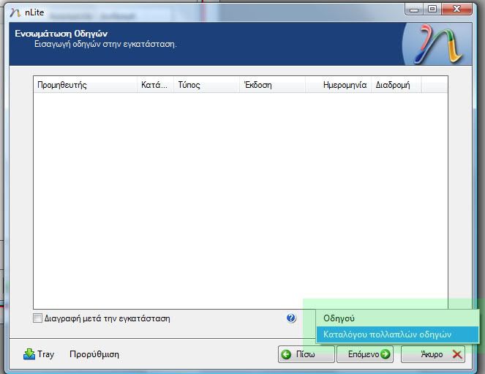
Task: Maximize the nLite window
Action: coord(432,10)
